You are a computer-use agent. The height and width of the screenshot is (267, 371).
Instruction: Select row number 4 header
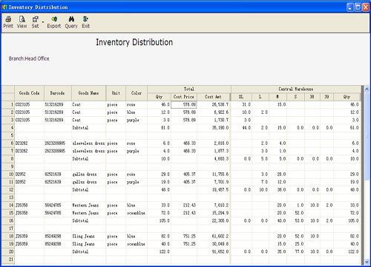point(8,128)
